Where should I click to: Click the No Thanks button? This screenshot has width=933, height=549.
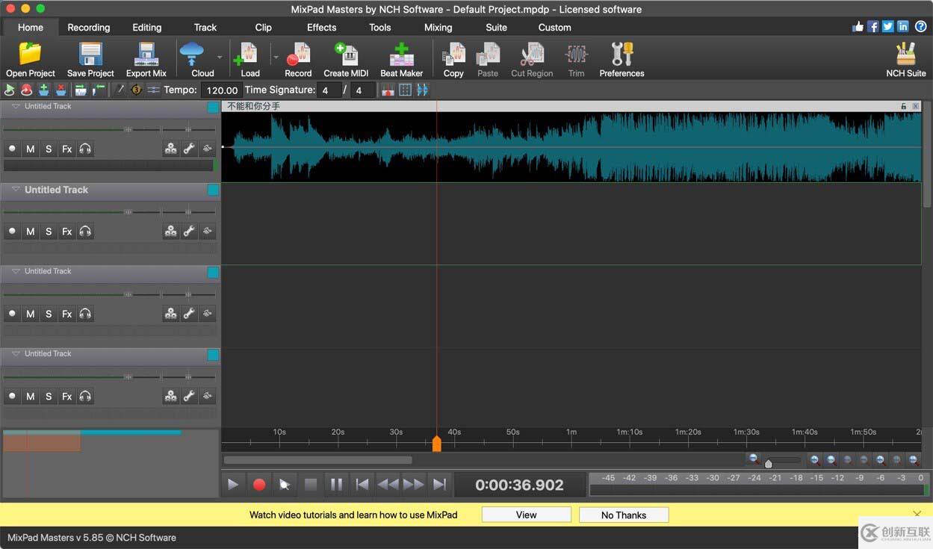(624, 515)
